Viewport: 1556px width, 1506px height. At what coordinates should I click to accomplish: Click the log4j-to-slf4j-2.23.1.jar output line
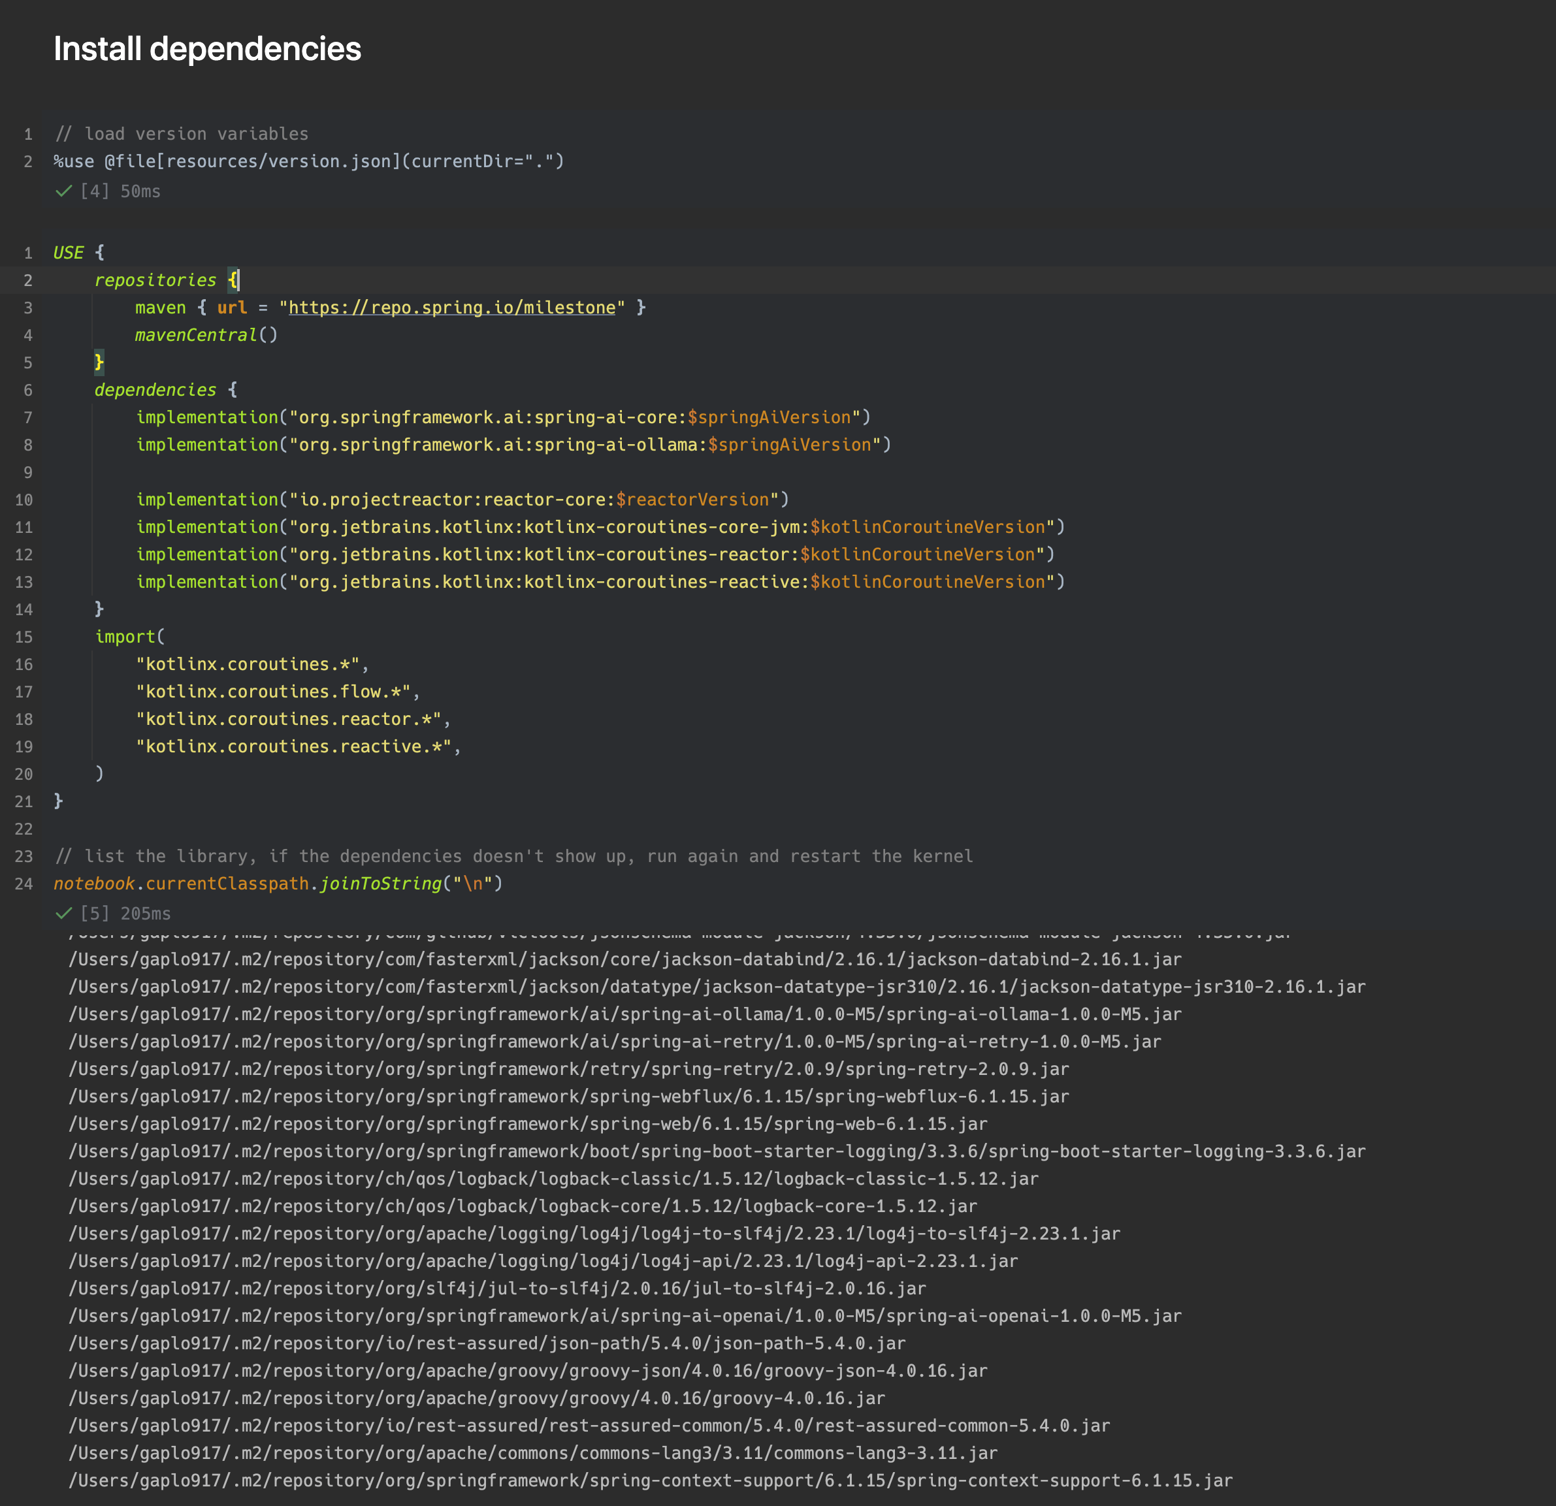[594, 1234]
